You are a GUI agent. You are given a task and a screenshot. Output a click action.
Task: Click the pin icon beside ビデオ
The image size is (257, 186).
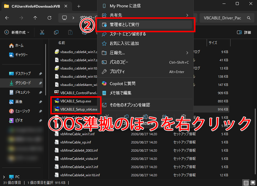pos(40,121)
